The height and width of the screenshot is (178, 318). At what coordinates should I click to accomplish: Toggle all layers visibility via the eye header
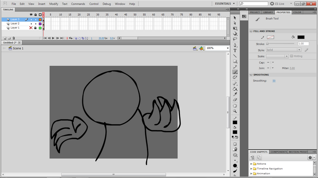31,14
